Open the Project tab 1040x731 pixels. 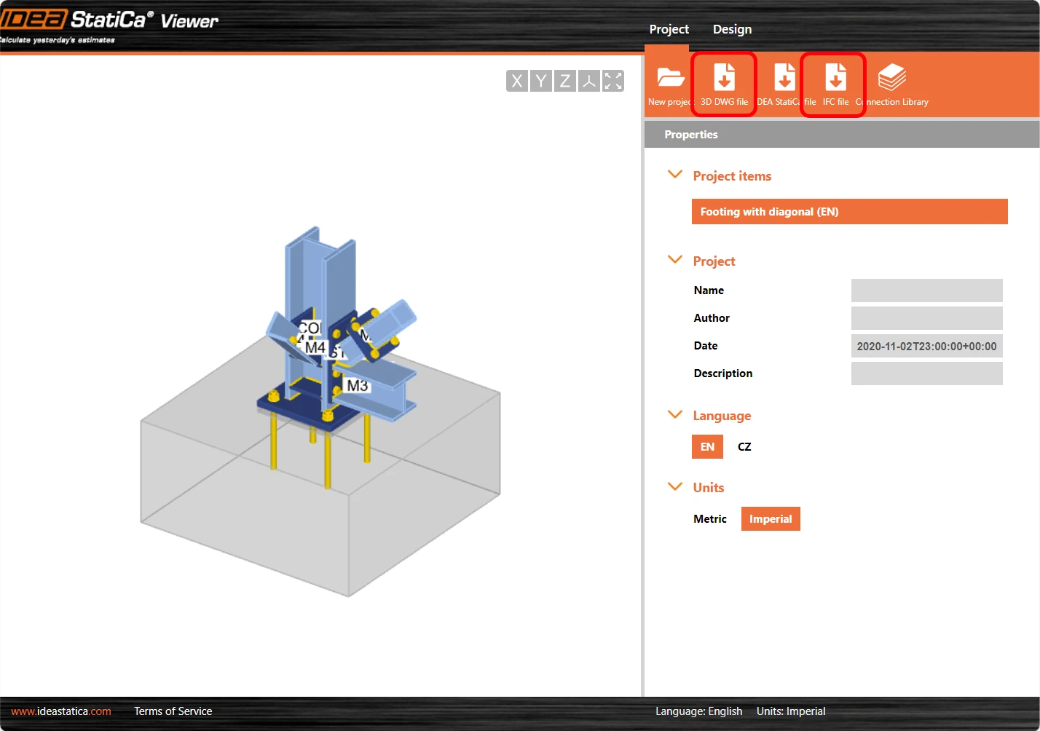click(669, 29)
